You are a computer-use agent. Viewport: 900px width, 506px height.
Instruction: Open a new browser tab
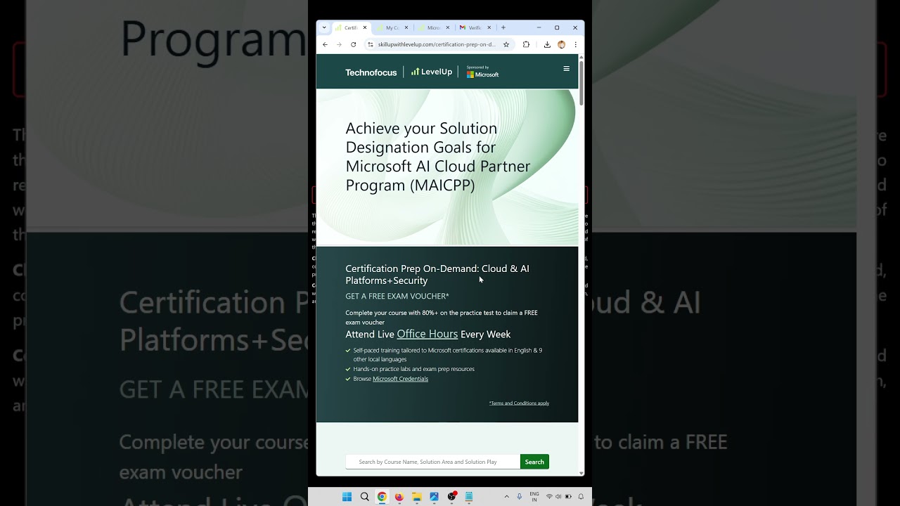[x=503, y=27]
